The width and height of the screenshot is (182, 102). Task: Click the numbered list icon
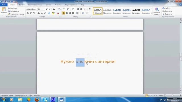pos(68,9)
